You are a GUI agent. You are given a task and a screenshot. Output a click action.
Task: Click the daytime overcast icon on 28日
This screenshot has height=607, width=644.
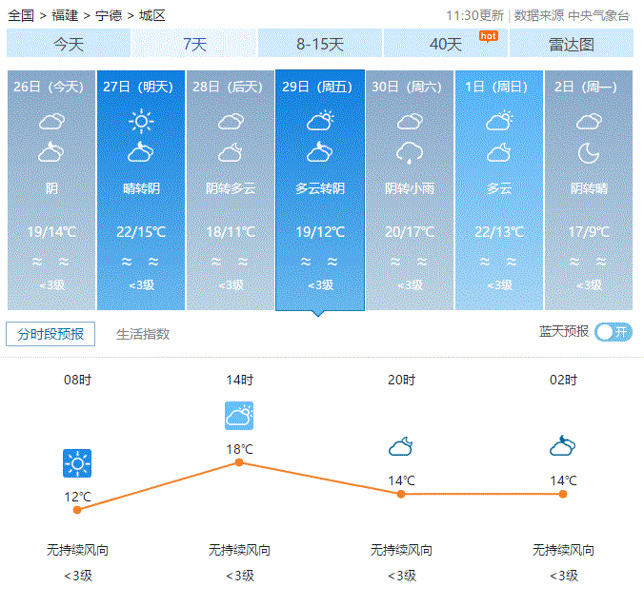(231, 122)
